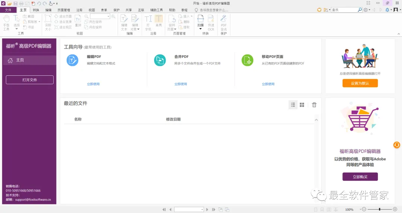Click the zoom out minus button in status bar
Viewport: 402px width, 213px height.
(364, 209)
